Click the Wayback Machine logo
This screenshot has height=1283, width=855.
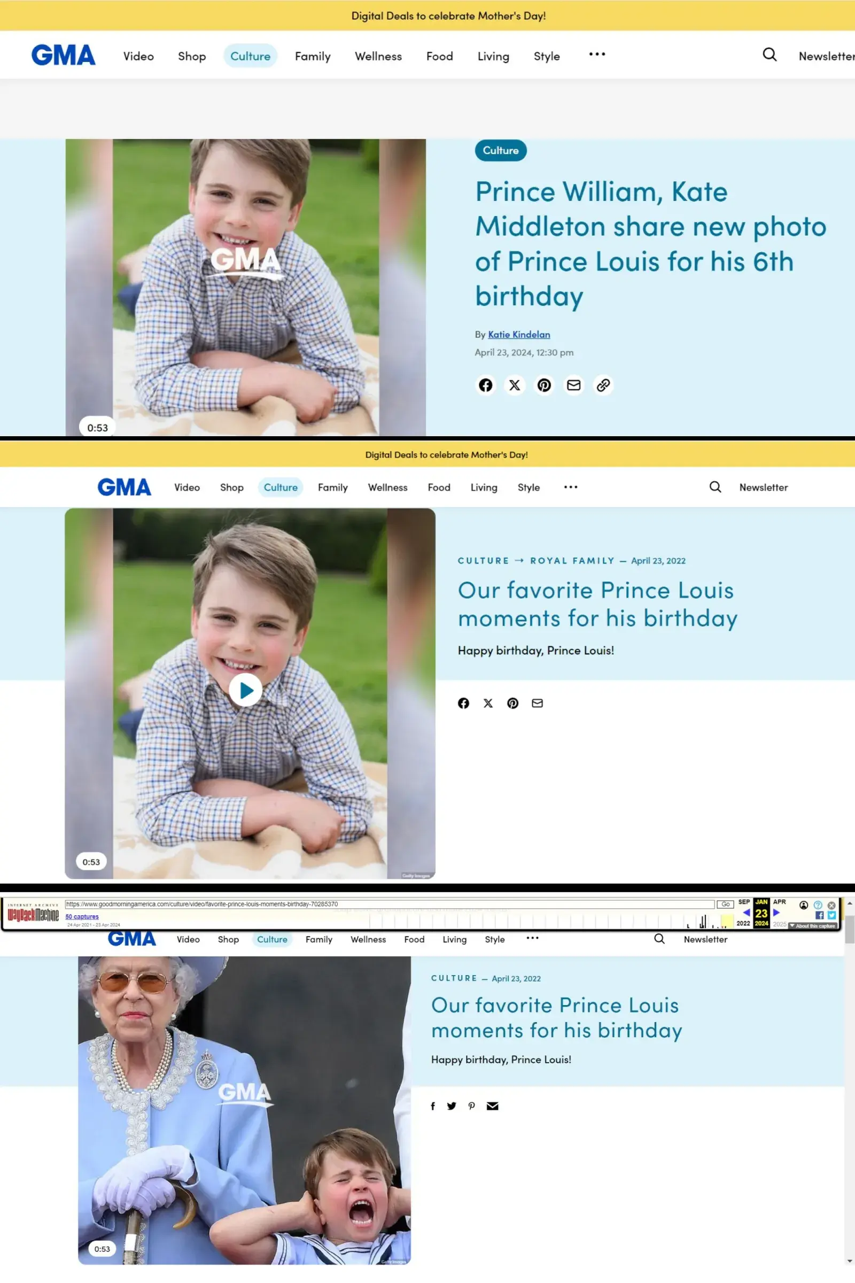[x=33, y=913]
